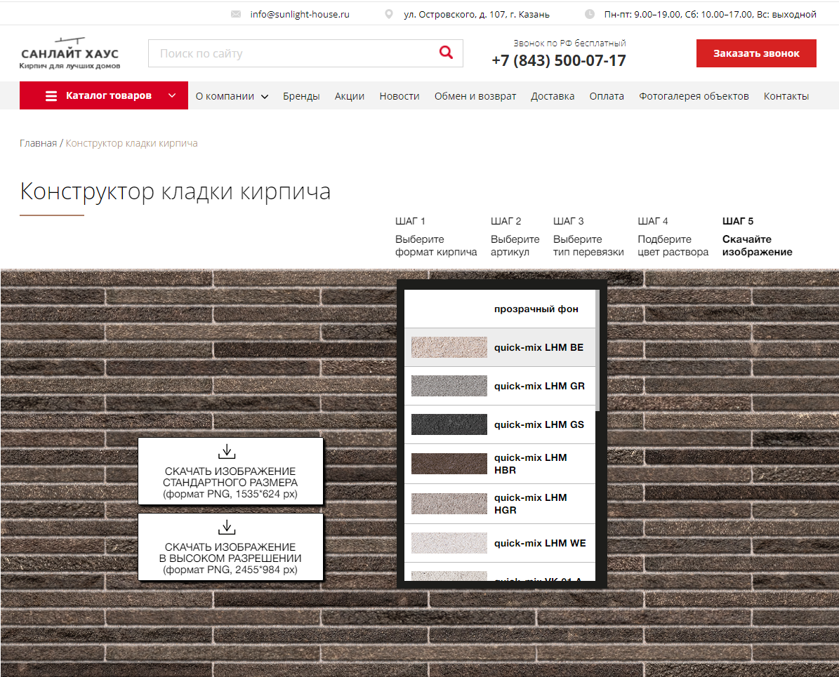Select Шаг 5 Скачайте изображение

(x=757, y=236)
